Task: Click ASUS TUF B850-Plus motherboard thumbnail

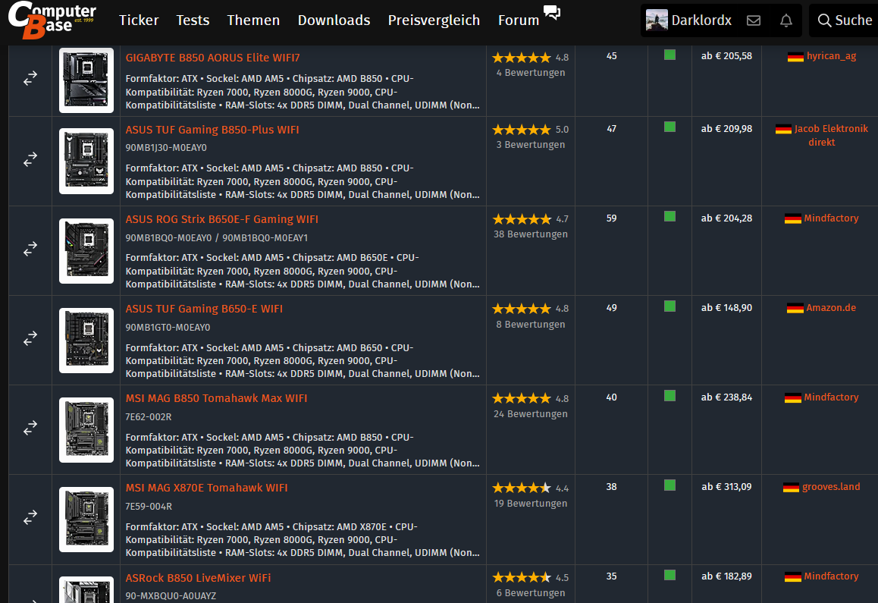Action: 86,161
